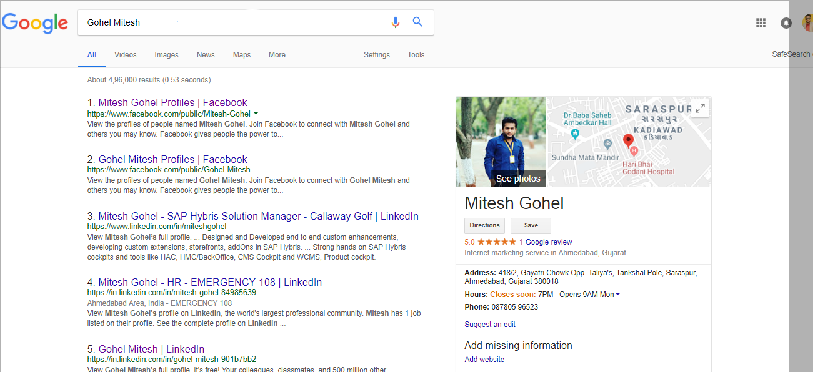Click the blue search magnifier icon
This screenshot has height=372, width=813.
tap(417, 22)
